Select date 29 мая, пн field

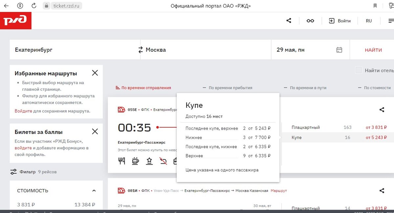(x=310, y=50)
